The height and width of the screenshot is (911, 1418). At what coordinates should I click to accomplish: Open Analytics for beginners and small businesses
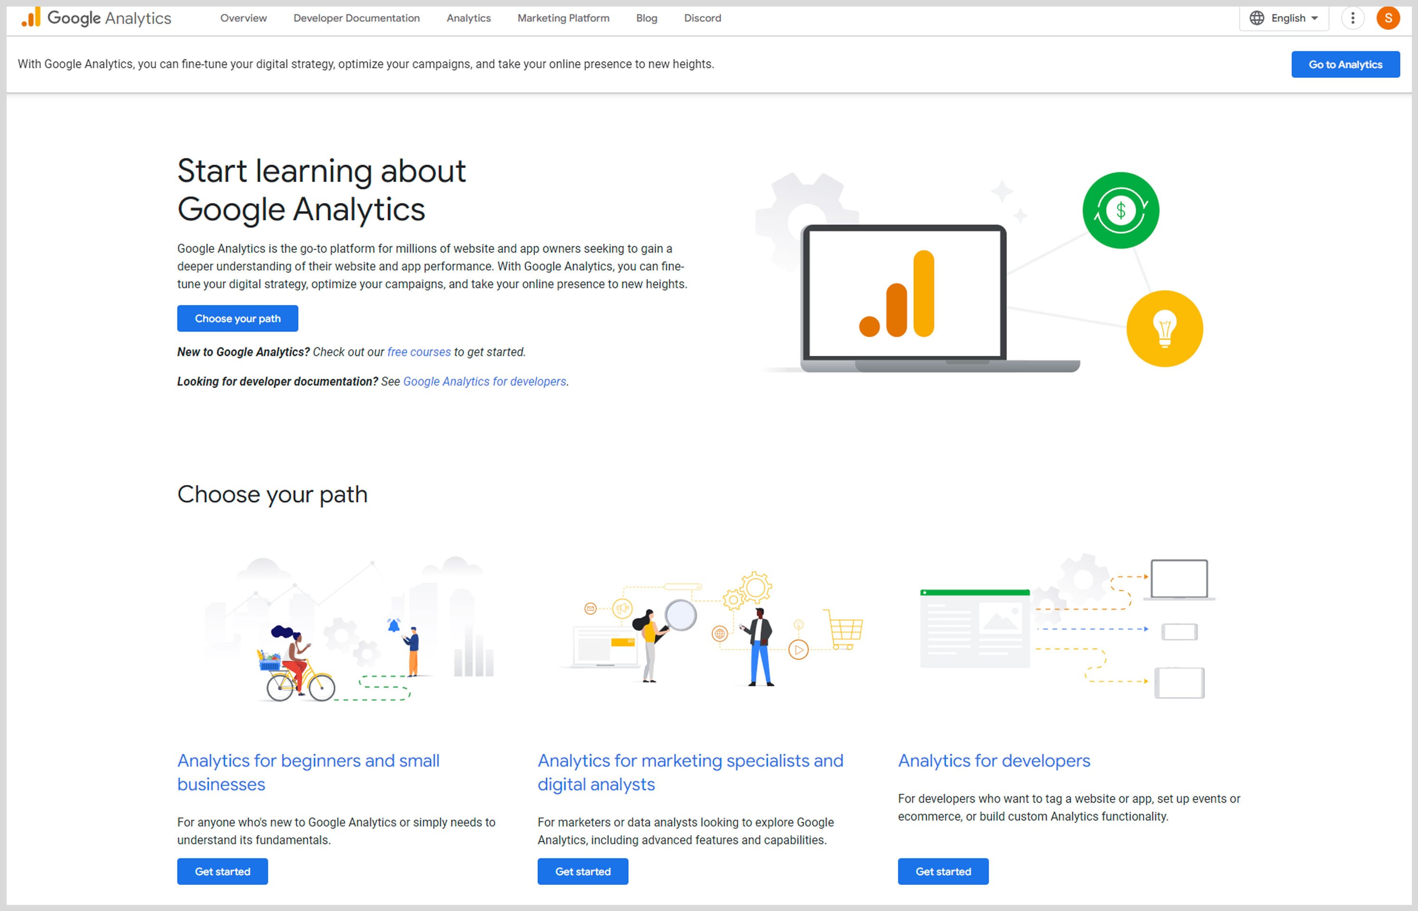[x=308, y=772]
